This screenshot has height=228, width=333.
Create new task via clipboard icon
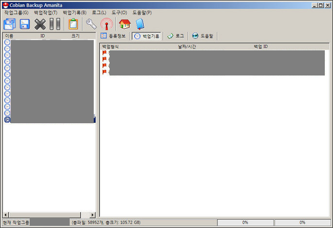tap(73, 24)
